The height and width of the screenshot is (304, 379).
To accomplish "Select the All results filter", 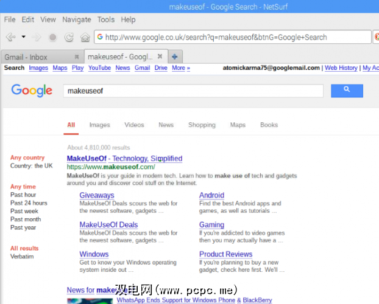I will point(24,249).
